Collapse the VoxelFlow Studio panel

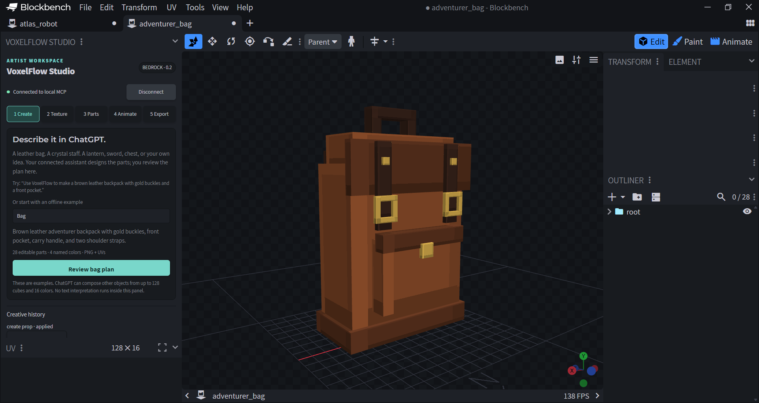175,41
